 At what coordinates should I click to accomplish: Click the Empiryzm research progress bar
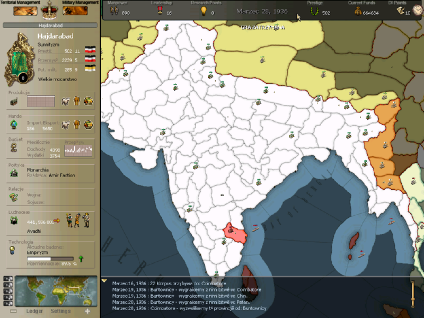coord(50,259)
